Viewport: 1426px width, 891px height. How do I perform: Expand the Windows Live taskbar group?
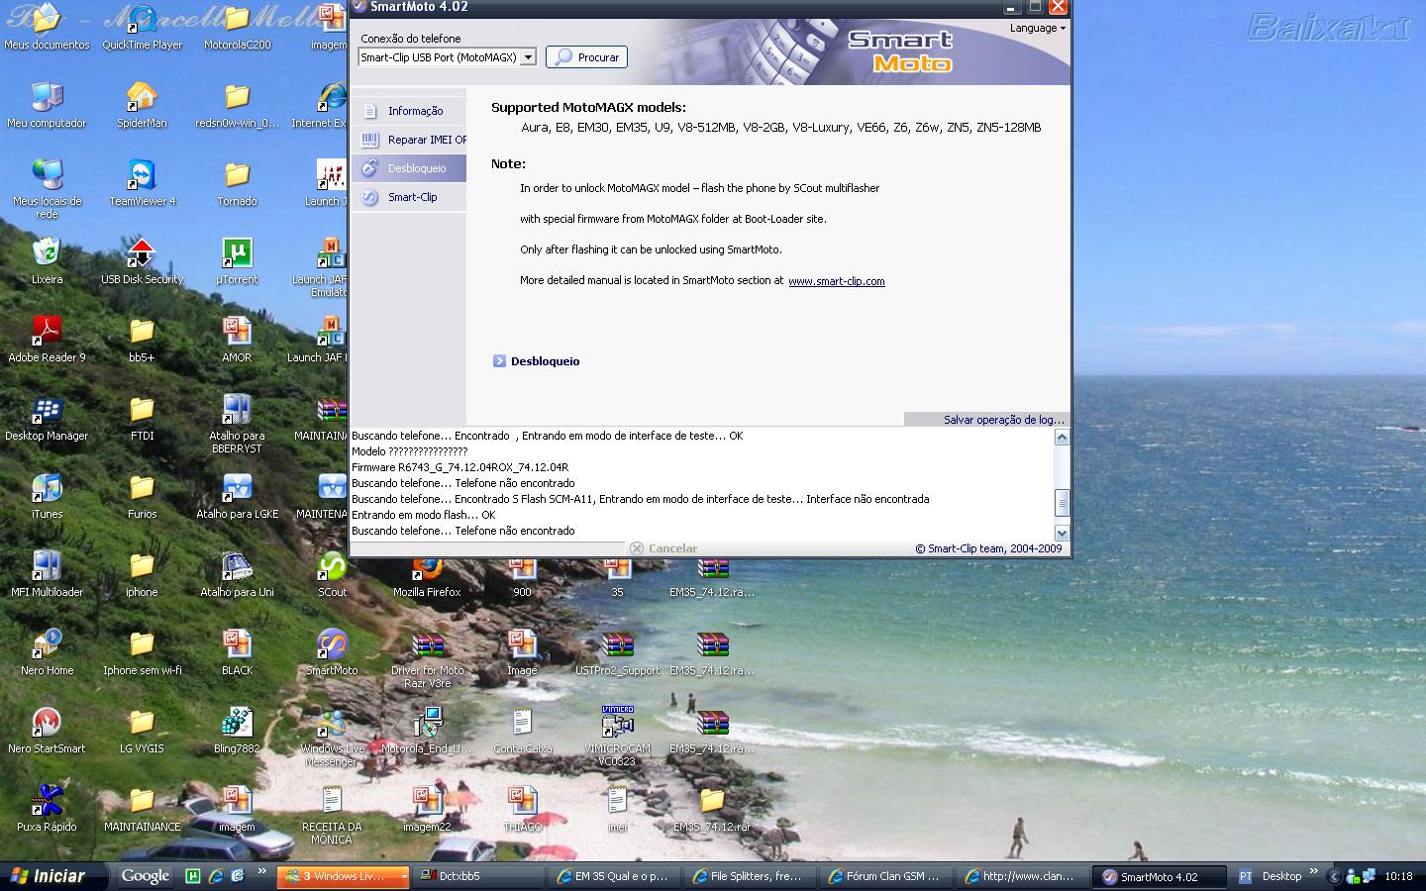tap(404, 876)
